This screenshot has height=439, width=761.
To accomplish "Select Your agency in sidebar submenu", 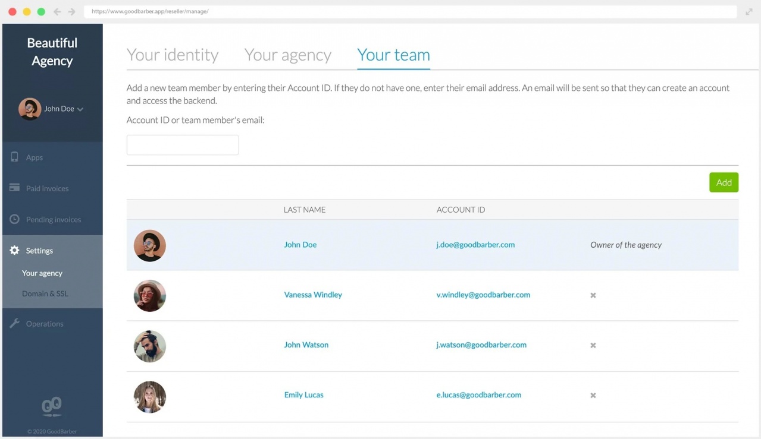I will point(42,273).
